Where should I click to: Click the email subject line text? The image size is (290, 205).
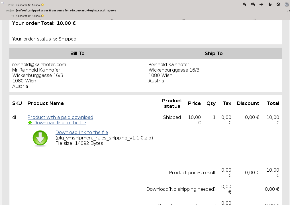point(66,11)
